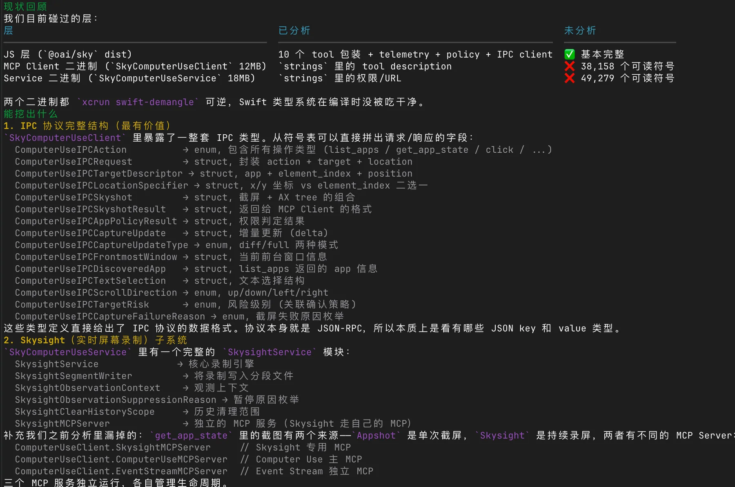Click the green checkmark emoji beside 基本完整
735x487 pixels.
(x=570, y=54)
